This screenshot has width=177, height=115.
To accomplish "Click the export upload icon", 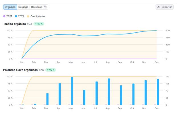I will coord(159,7).
